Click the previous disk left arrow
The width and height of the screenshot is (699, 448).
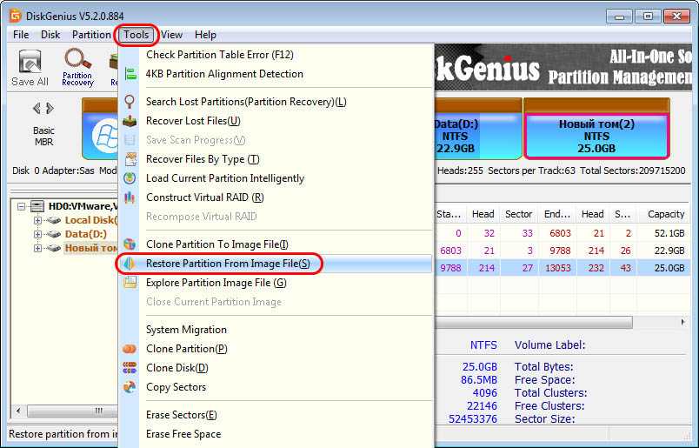pyautogui.click(x=37, y=109)
